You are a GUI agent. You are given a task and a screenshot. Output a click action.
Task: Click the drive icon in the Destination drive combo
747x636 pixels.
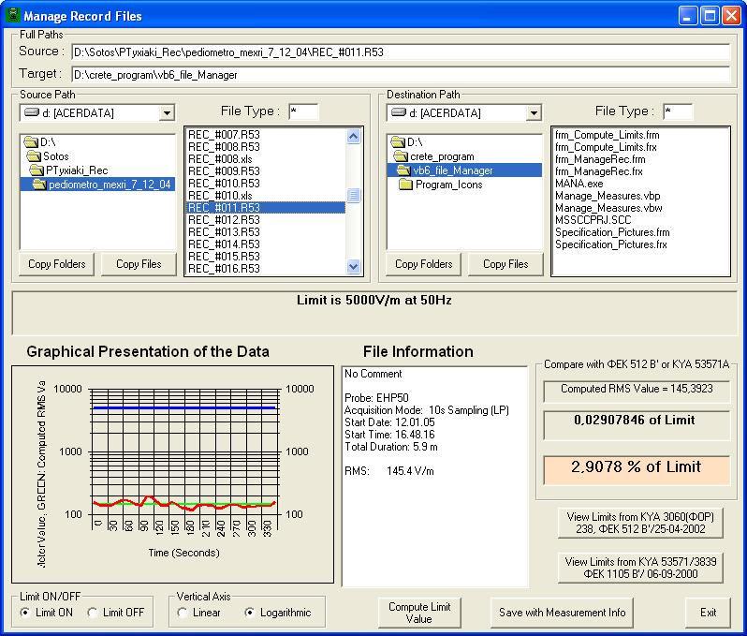click(399, 112)
